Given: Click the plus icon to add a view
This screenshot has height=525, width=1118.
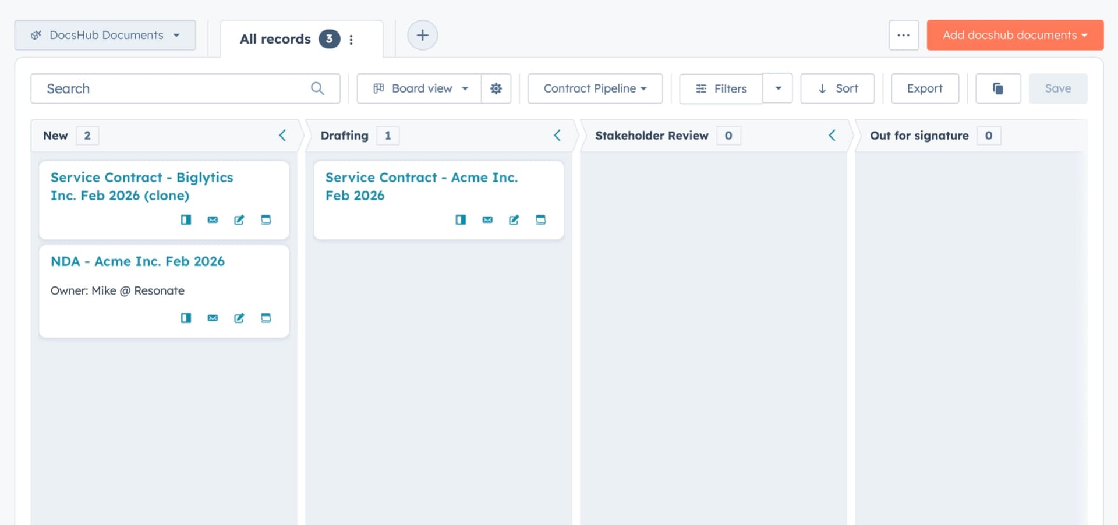Looking at the screenshot, I should tap(423, 35).
